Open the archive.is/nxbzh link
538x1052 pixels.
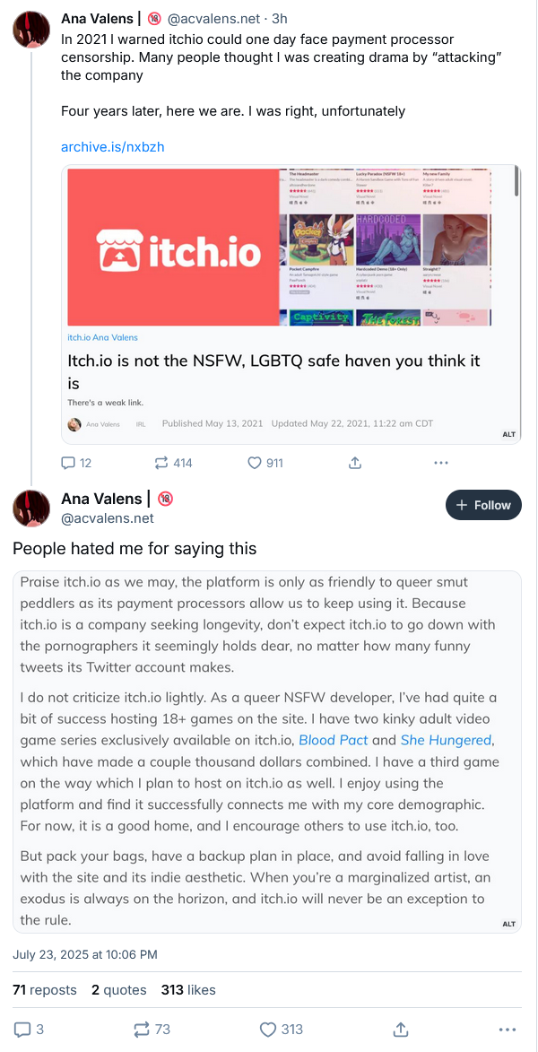pos(113,147)
